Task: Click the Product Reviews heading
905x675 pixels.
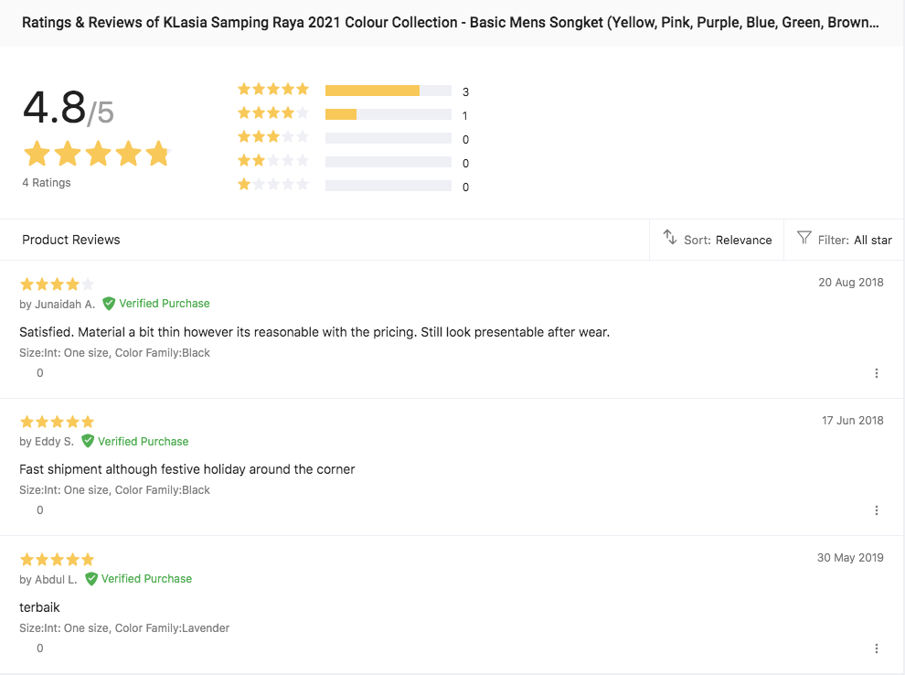Action: (x=71, y=240)
